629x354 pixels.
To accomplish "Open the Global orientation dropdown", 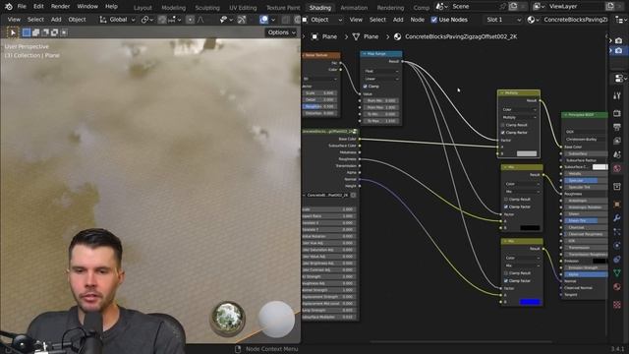I will click(x=117, y=20).
